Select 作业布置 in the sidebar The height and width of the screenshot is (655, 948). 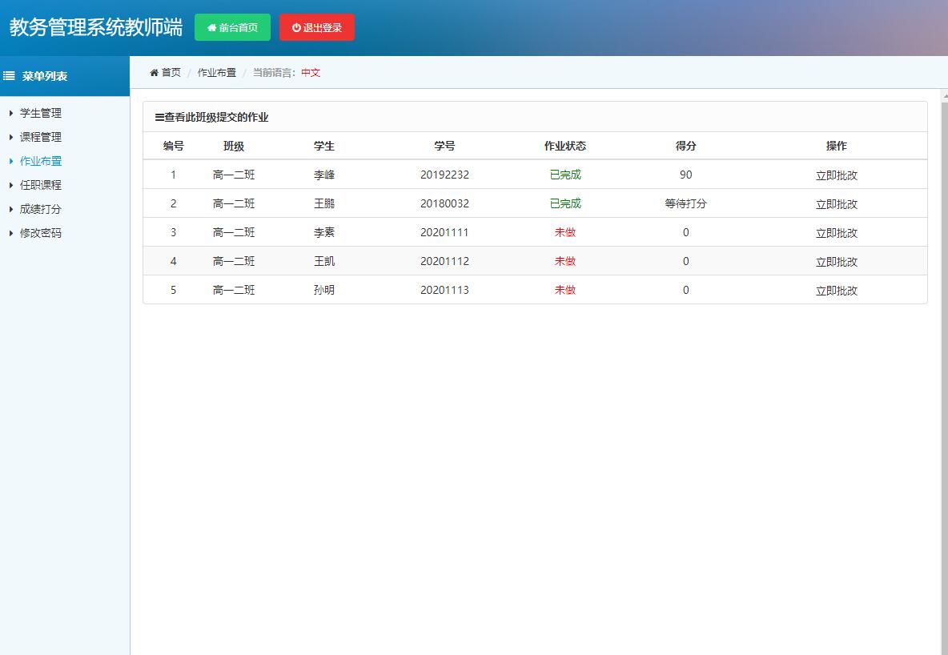click(x=39, y=161)
